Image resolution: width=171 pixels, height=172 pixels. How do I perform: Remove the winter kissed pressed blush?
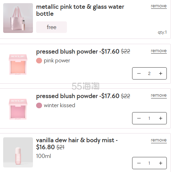pos(159,95)
